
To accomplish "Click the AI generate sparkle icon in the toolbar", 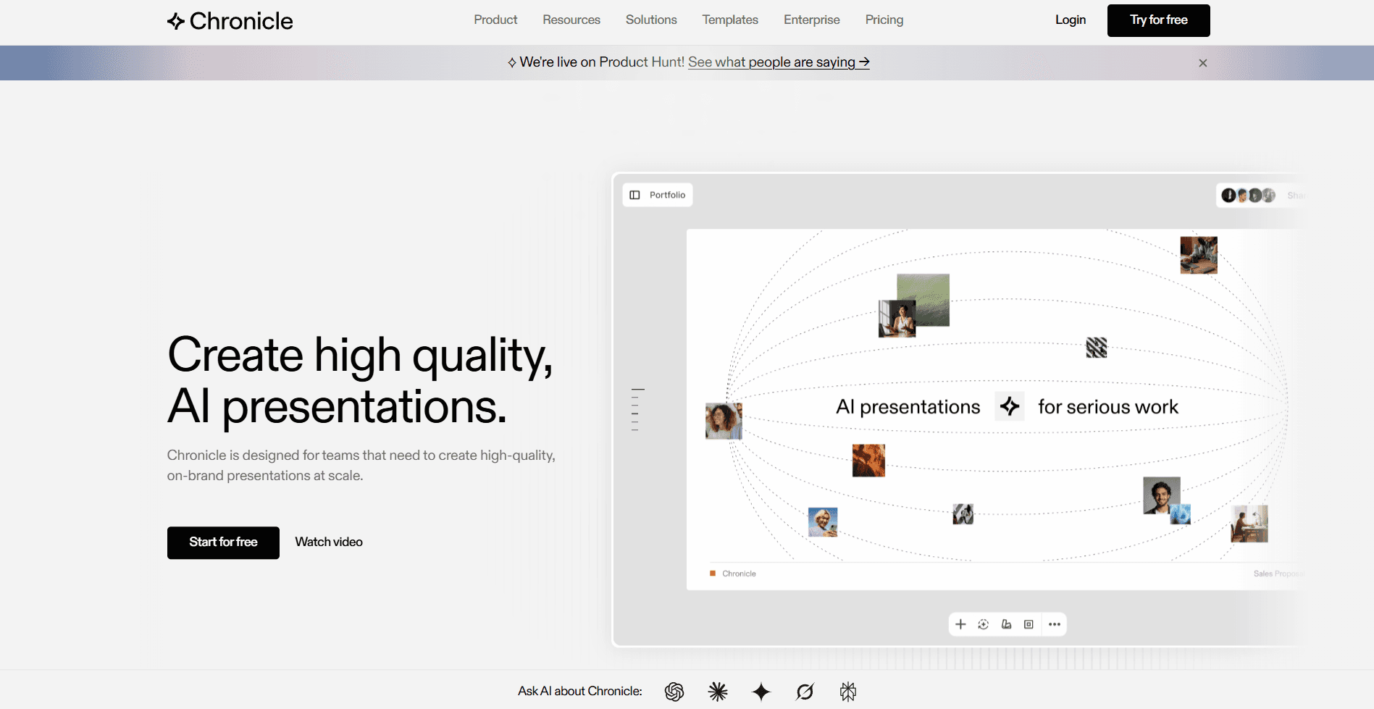I will 983,624.
